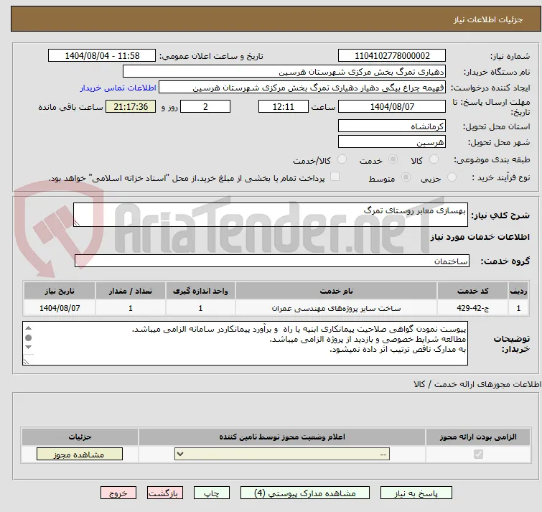Open مشاهده مدارک پیوستی (4) button

tap(305, 493)
